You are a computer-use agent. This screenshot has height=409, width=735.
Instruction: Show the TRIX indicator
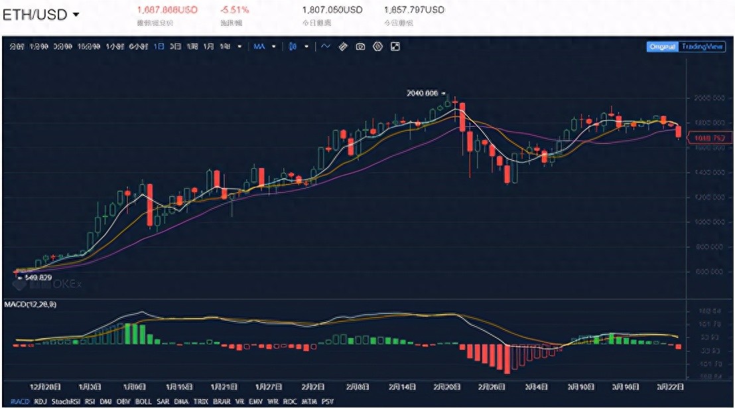200,402
